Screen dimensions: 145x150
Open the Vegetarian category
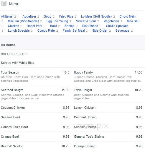click(111, 21)
